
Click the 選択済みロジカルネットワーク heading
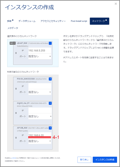point(22,36)
